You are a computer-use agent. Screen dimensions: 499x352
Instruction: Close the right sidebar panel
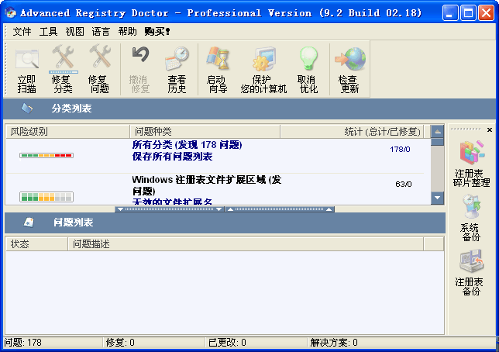[489, 129]
